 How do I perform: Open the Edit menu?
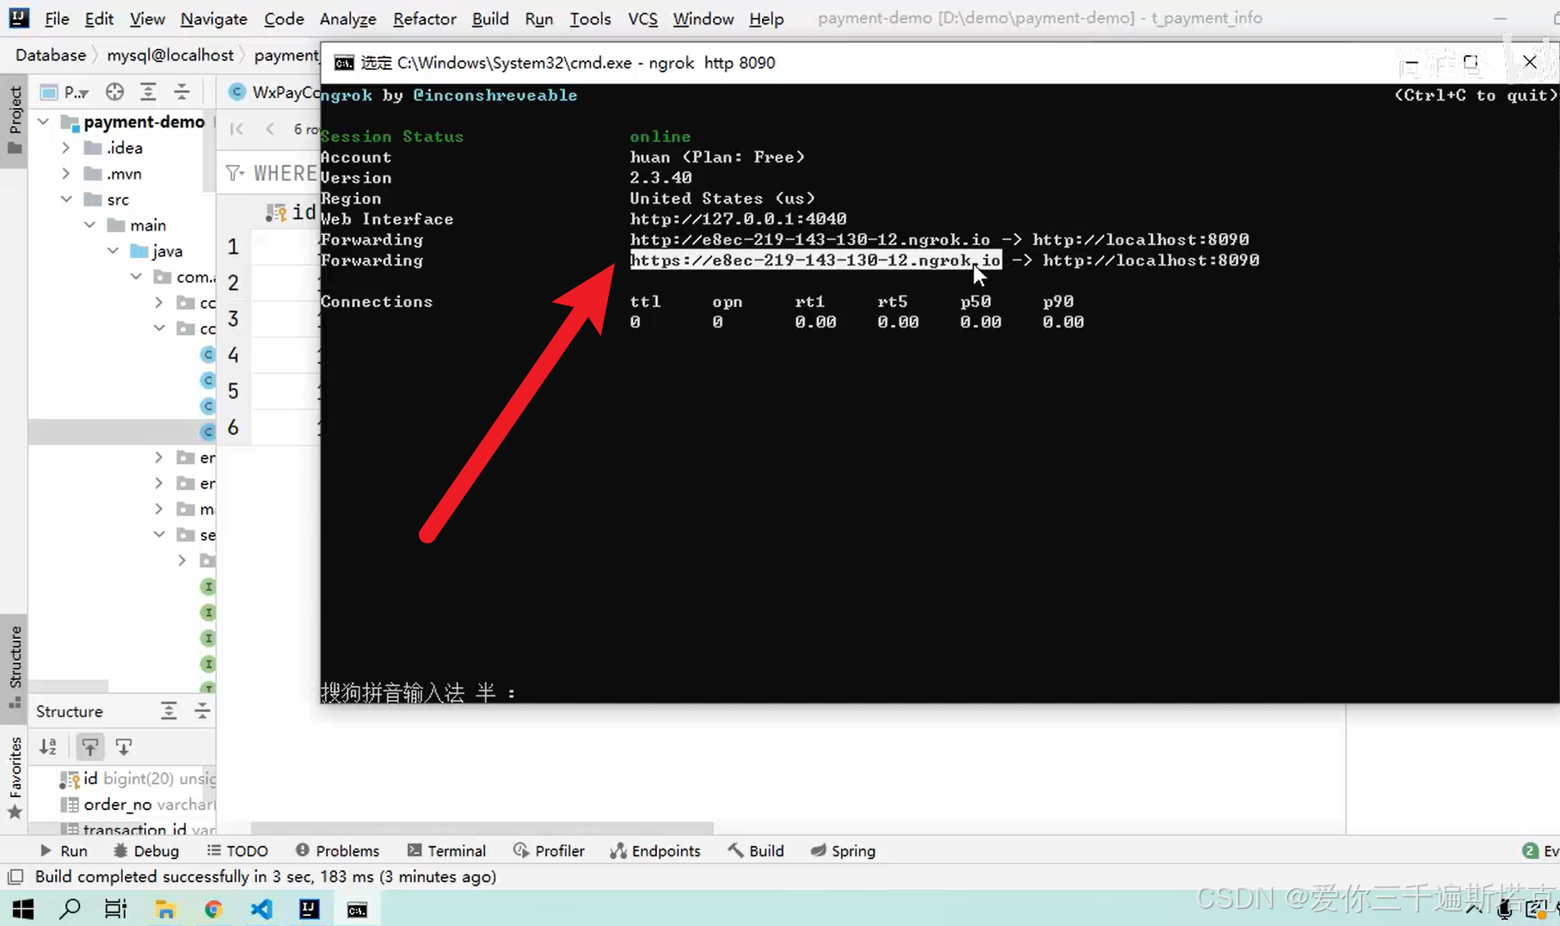(99, 18)
